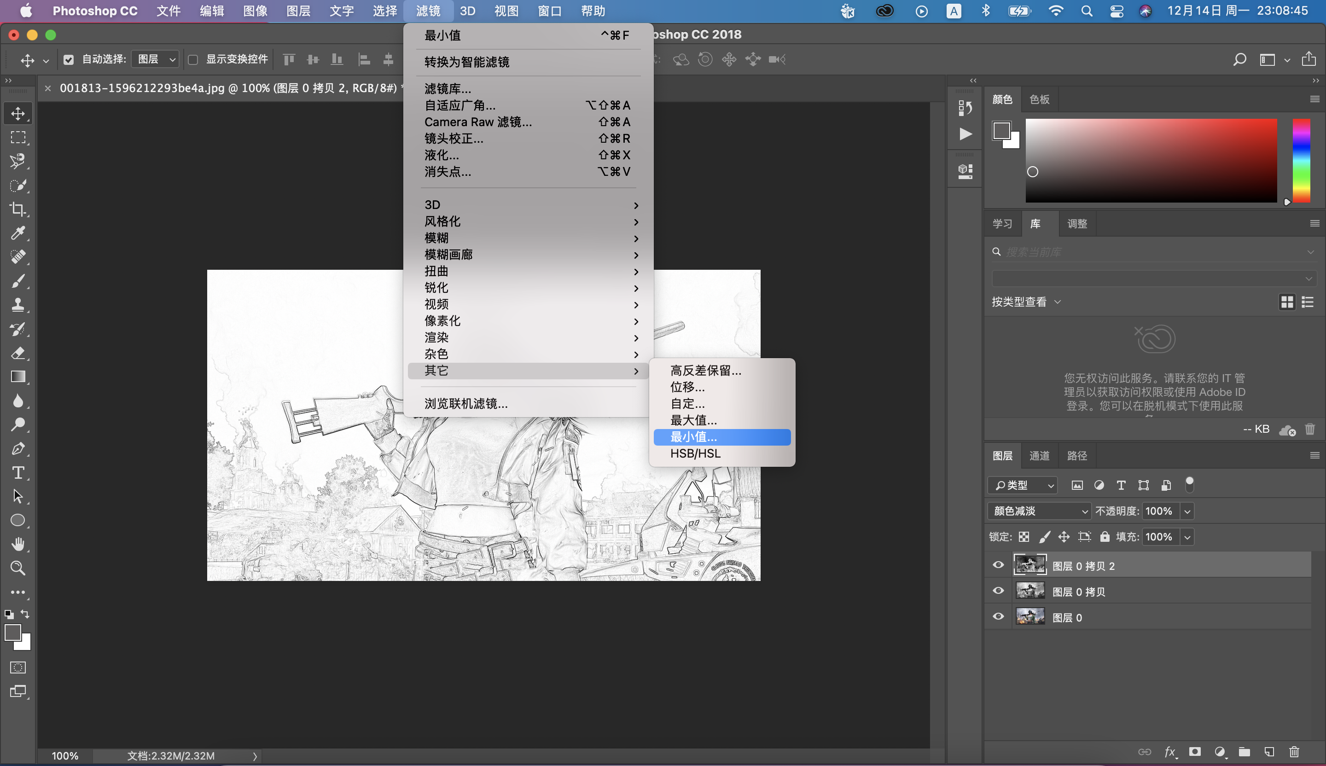Choose 高反差保留... from submenu
Image resolution: width=1326 pixels, height=766 pixels.
pyautogui.click(x=722, y=371)
